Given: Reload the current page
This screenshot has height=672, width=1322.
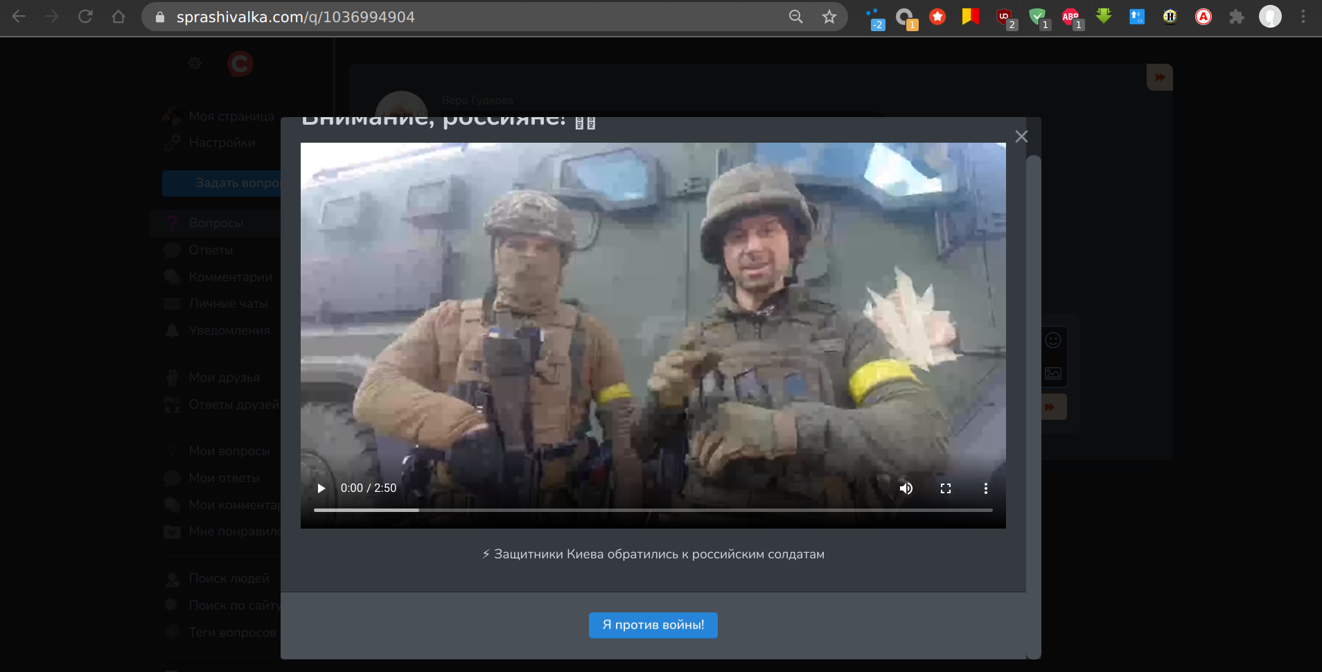Looking at the screenshot, I should coord(85,17).
